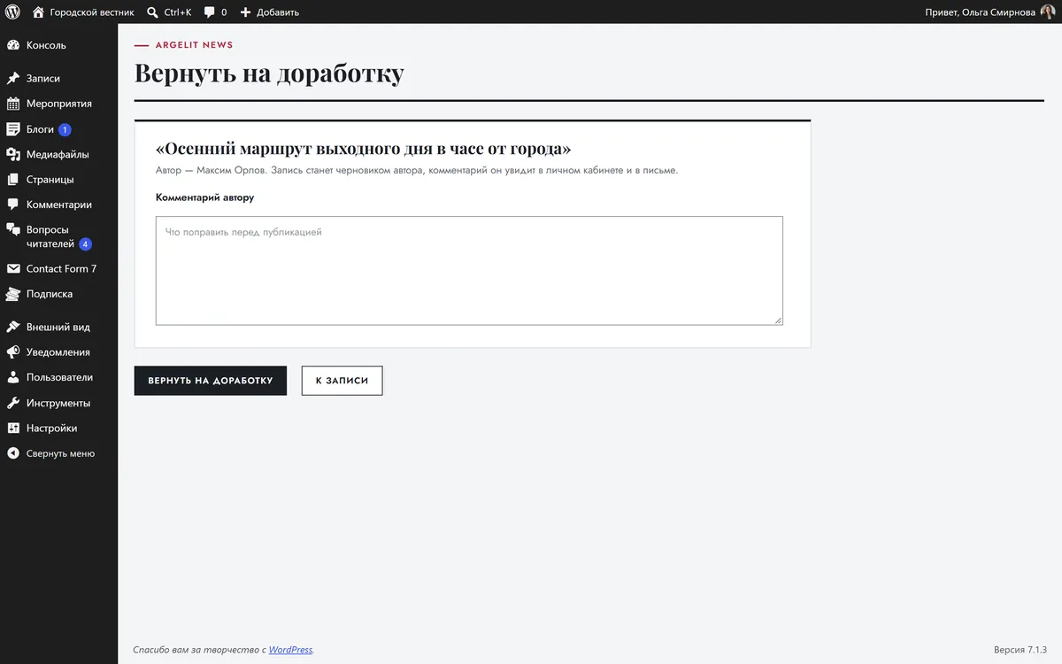The height and width of the screenshot is (664, 1062).
Task: Click the Пользователи person icon
Action: point(13,377)
